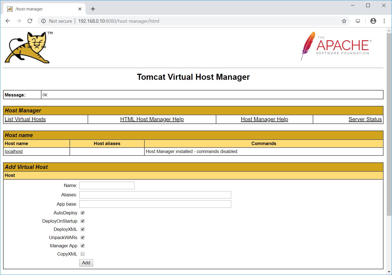
Task: Reload the host-manager page
Action: (x=30, y=21)
